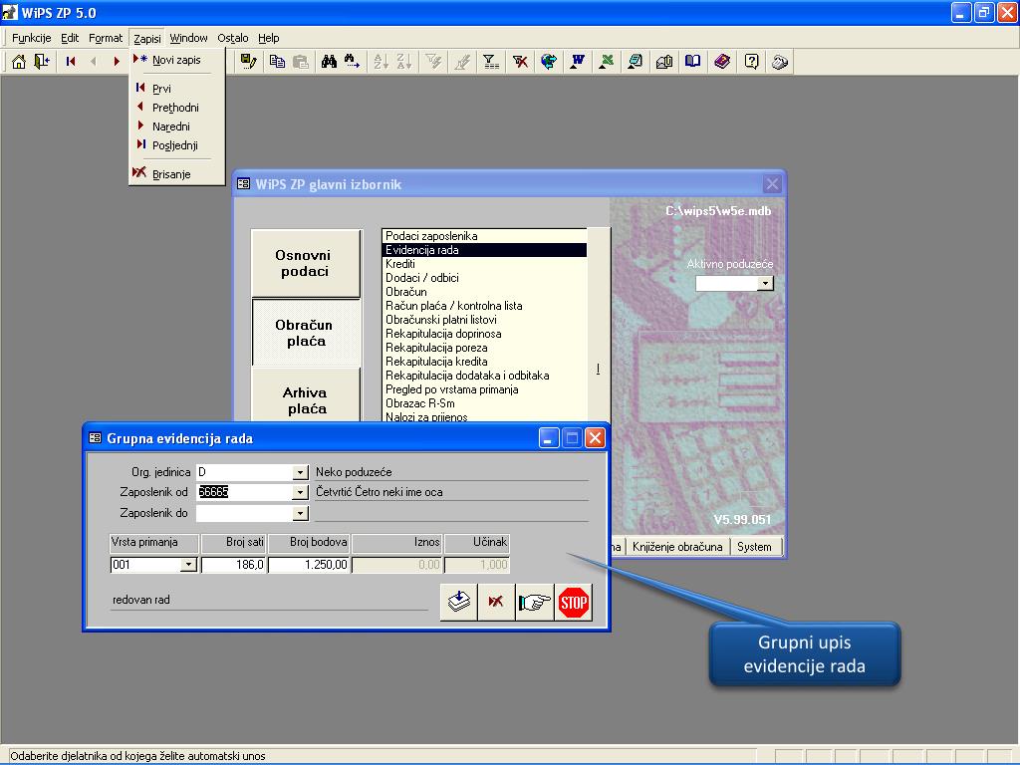This screenshot has width=1020, height=765.
Task: Export to Word using the W icon
Action: [x=578, y=62]
